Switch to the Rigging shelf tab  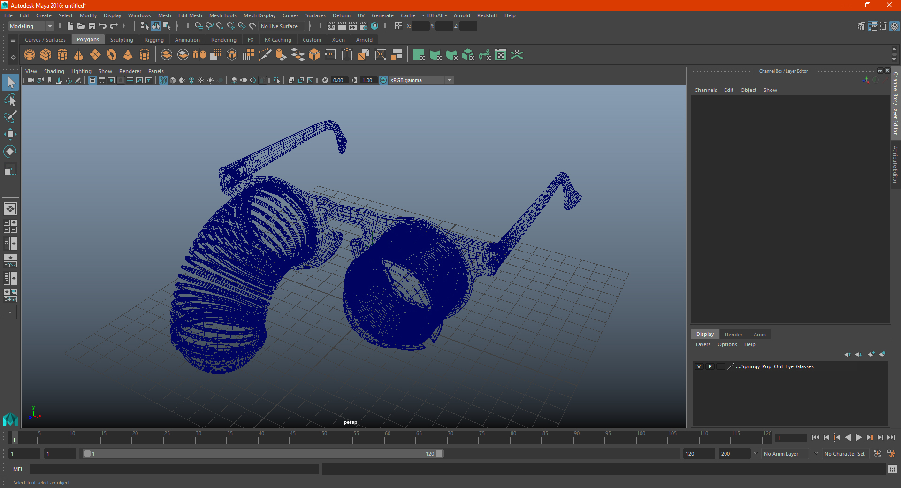pyautogui.click(x=154, y=40)
